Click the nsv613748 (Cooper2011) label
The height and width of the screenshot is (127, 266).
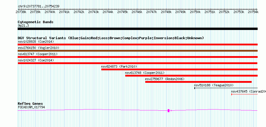tap(145, 73)
